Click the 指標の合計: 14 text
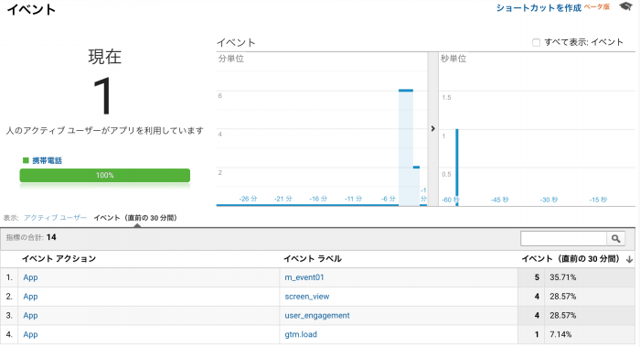Viewport: 640px width, 347px height. (31, 237)
